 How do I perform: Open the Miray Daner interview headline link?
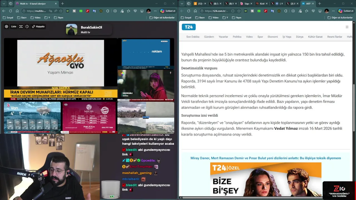266,158
